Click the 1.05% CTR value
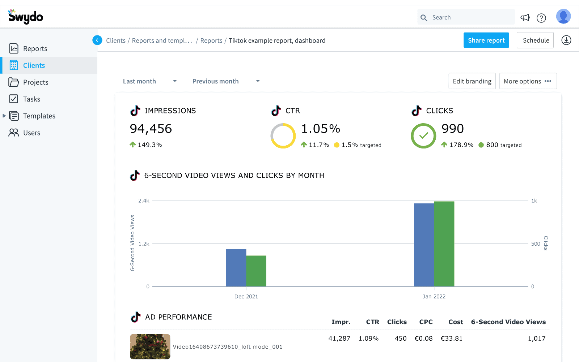Viewport: 579px width, 362px height. [321, 129]
